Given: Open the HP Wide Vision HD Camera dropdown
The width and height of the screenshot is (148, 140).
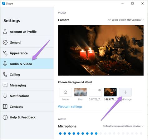Looking at the screenshot, I should point(126,20).
